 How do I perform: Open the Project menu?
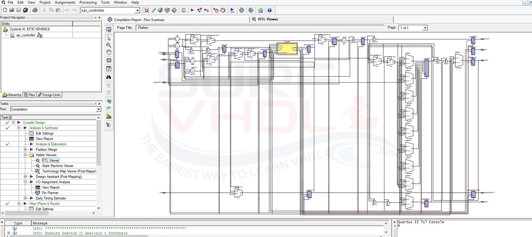[45, 2]
